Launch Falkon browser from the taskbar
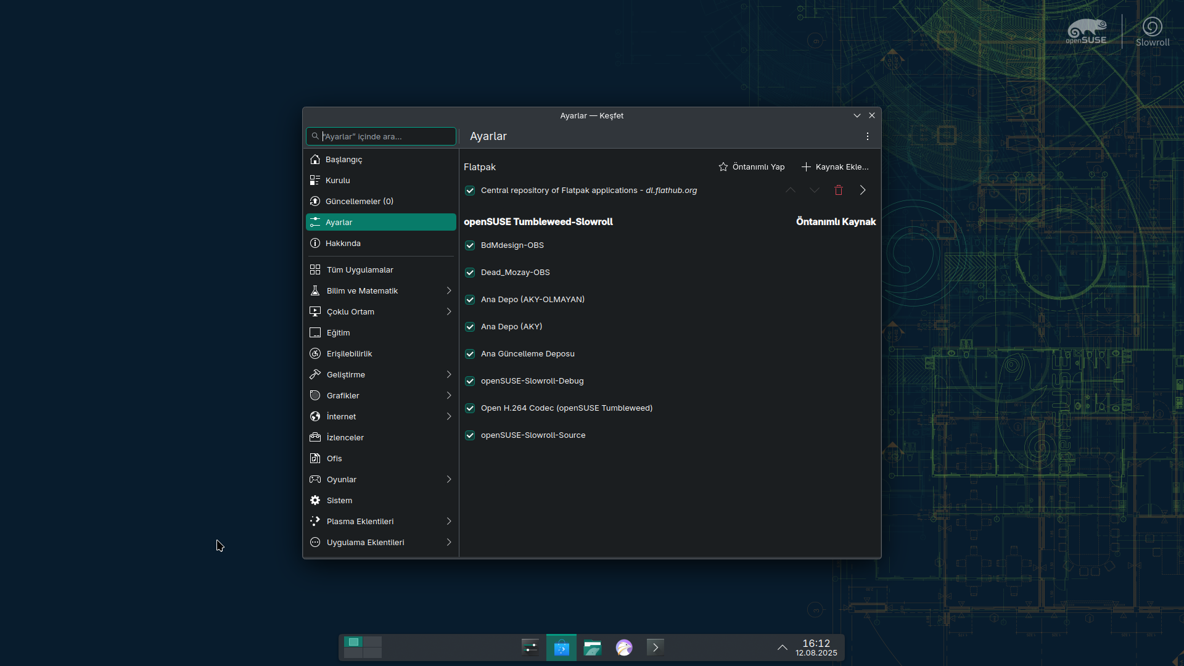Image resolution: width=1184 pixels, height=666 pixels. tap(624, 647)
